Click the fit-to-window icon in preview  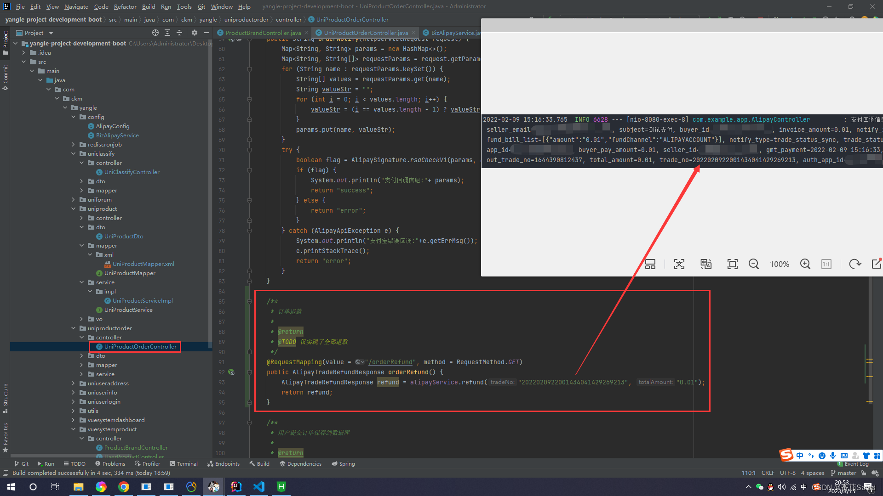coord(732,264)
